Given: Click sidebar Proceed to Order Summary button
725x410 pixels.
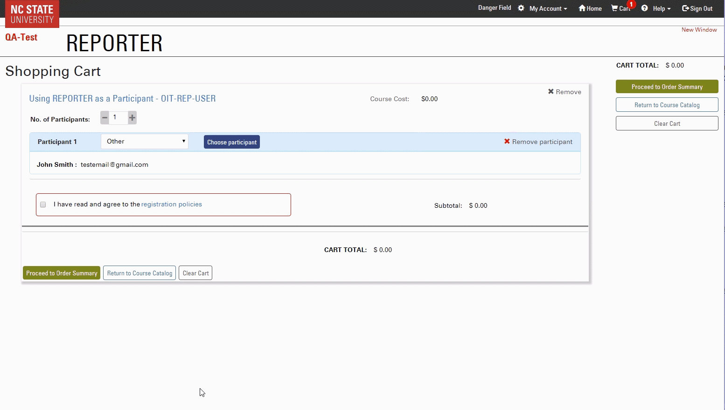Looking at the screenshot, I should click(667, 87).
